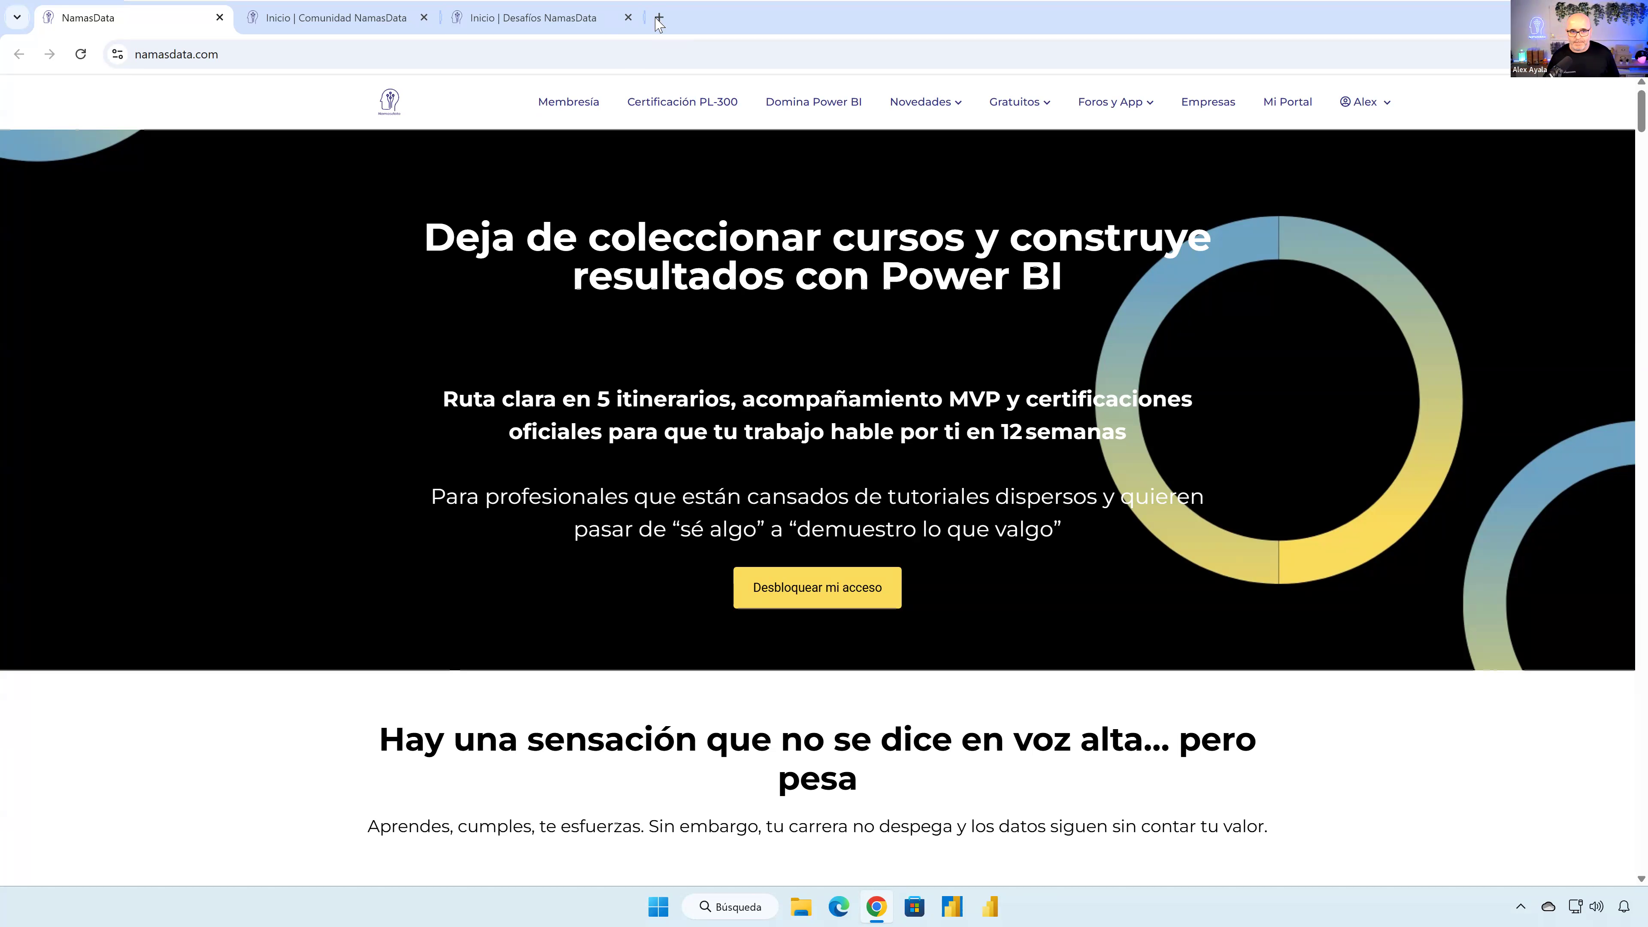Switch to Inicio | Desafíos NamasData tab
This screenshot has width=1648, height=927.
[x=533, y=18]
